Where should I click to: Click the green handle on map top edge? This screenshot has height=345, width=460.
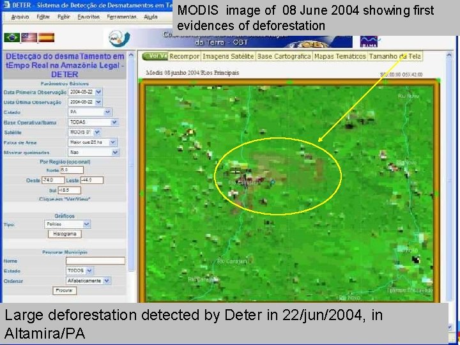tap(289, 82)
